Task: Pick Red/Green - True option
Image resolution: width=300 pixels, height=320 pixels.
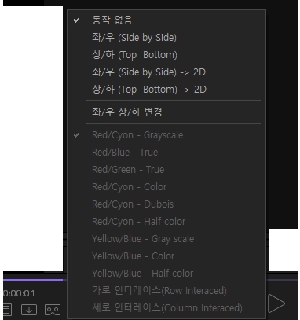Action: (166, 170)
